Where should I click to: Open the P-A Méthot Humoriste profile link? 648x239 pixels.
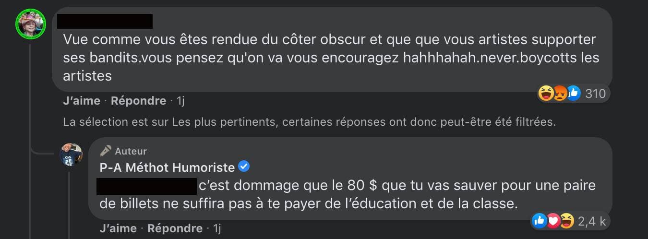tap(167, 167)
